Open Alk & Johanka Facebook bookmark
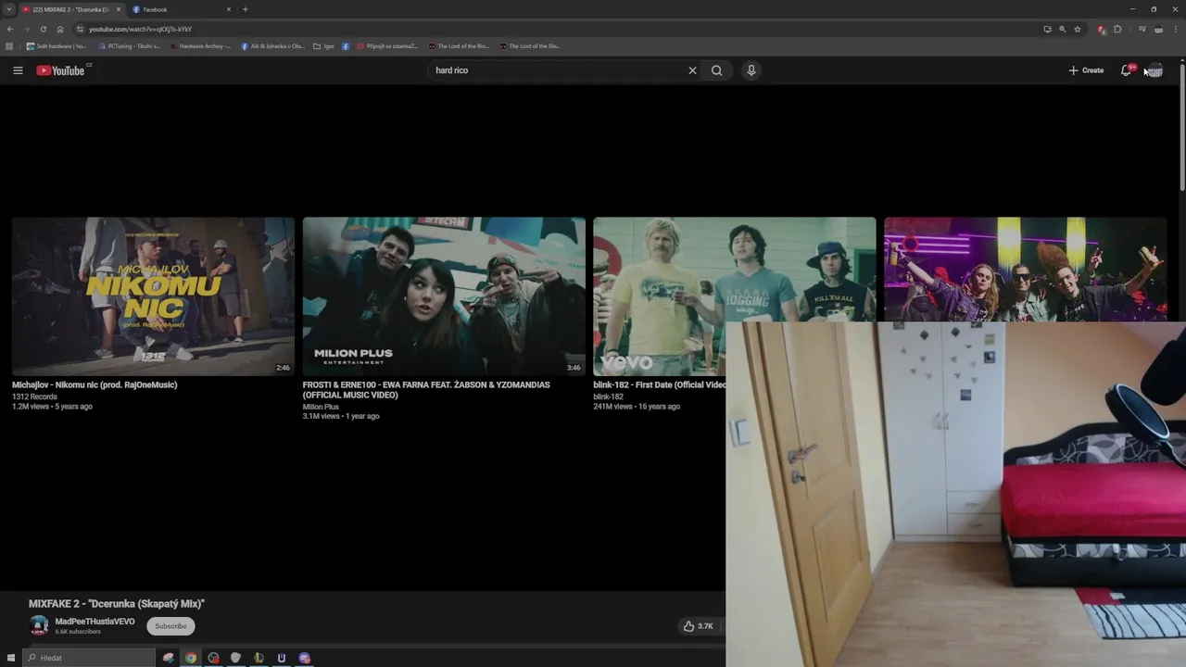Image resolution: width=1186 pixels, height=667 pixels. tap(272, 45)
